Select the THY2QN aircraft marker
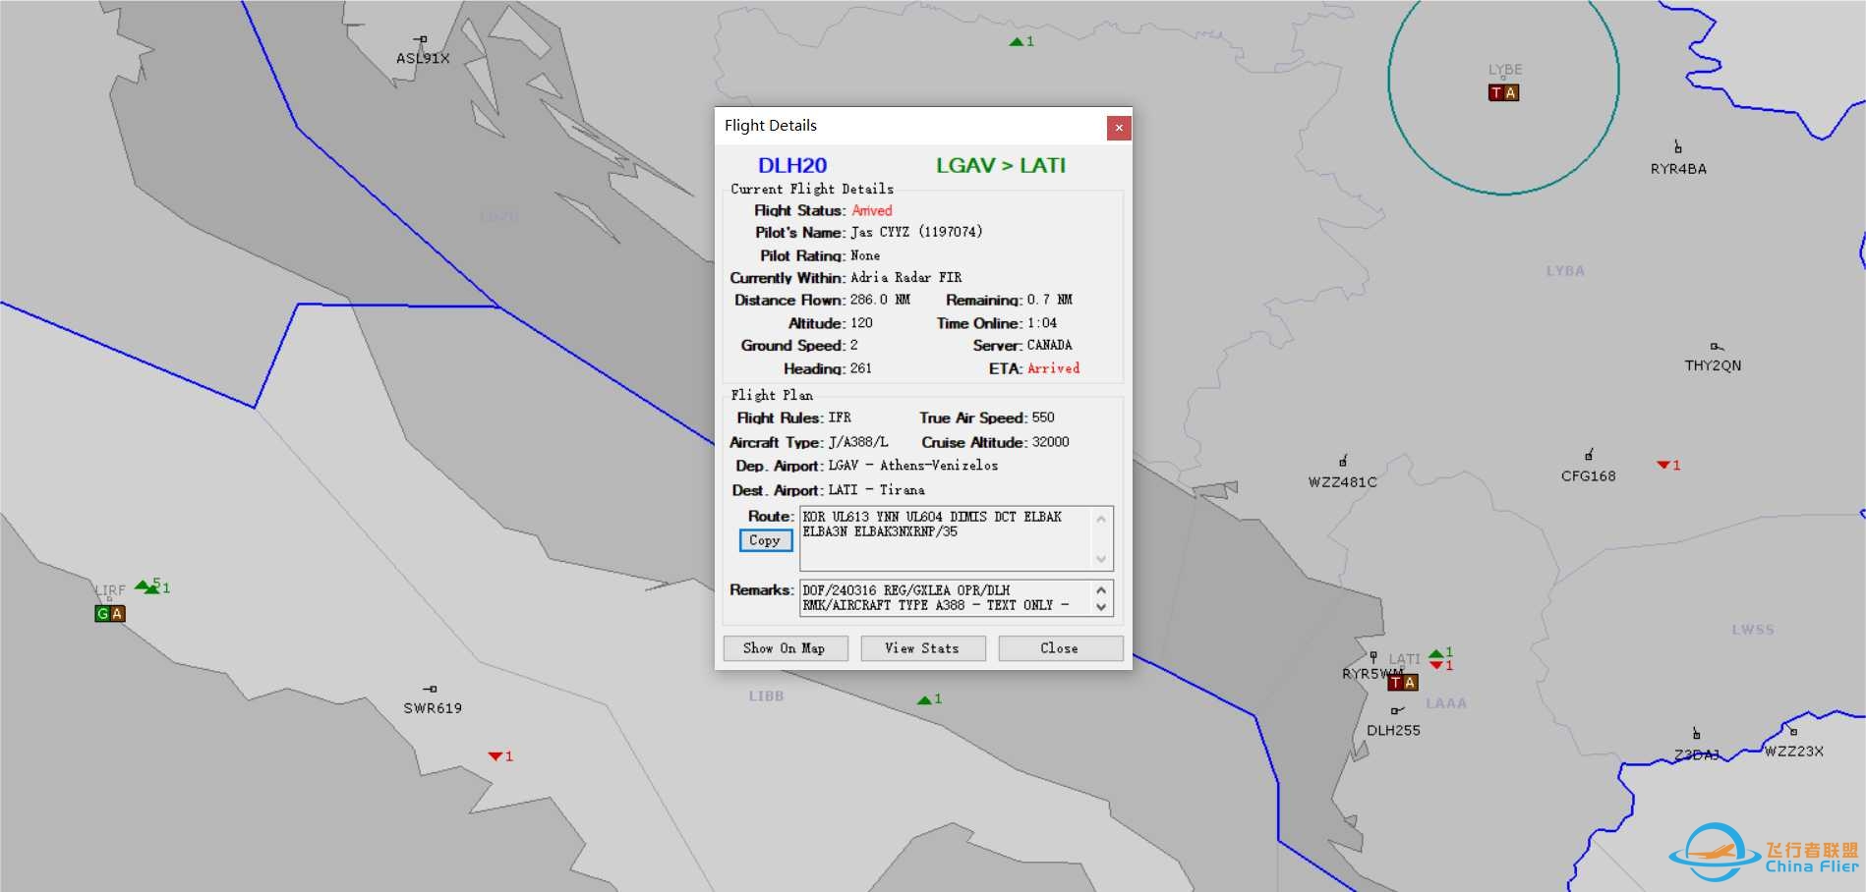This screenshot has width=1866, height=892. point(1716,347)
